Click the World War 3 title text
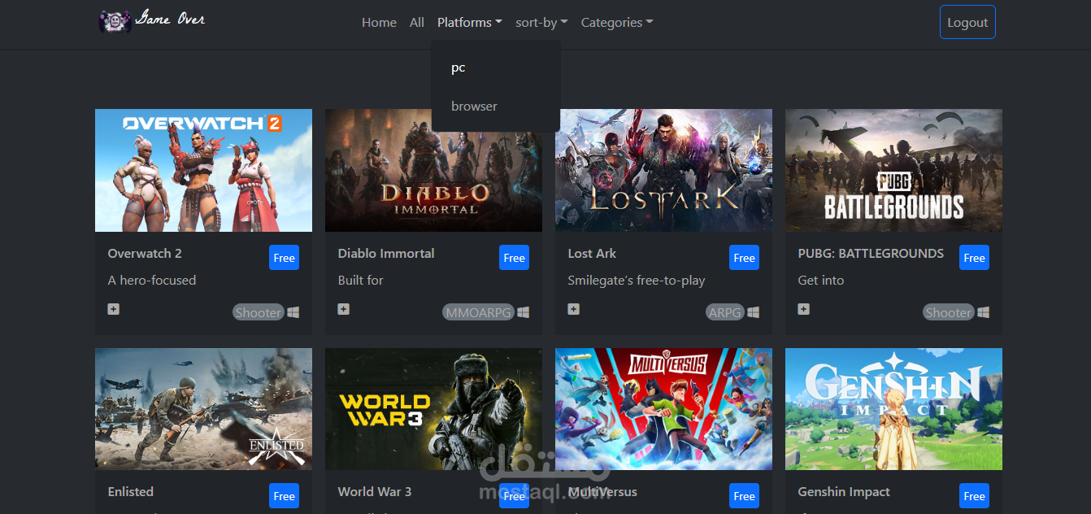This screenshot has height=514, width=1091. point(375,492)
